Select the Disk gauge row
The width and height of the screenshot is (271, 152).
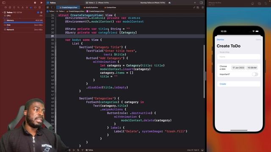(x=23, y=25)
